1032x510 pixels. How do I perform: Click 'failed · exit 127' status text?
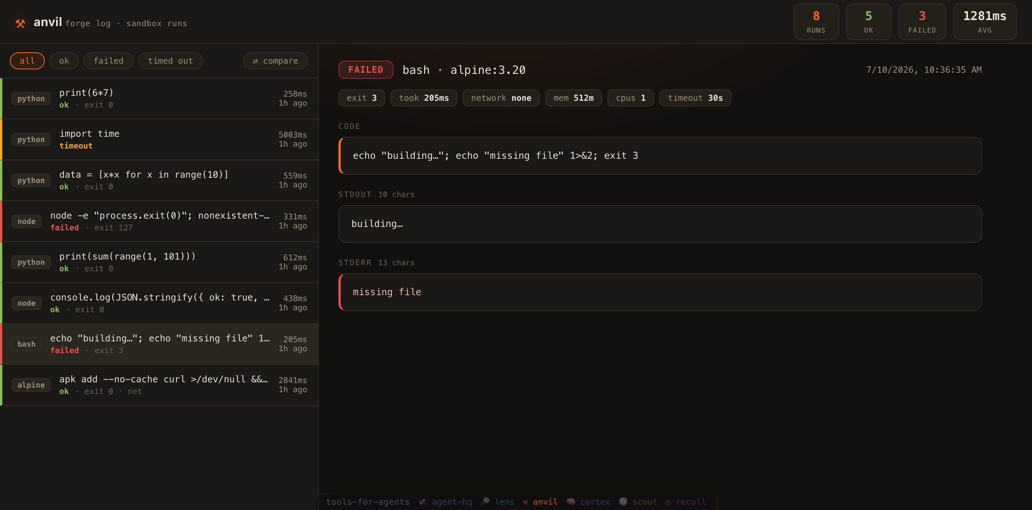pos(91,228)
